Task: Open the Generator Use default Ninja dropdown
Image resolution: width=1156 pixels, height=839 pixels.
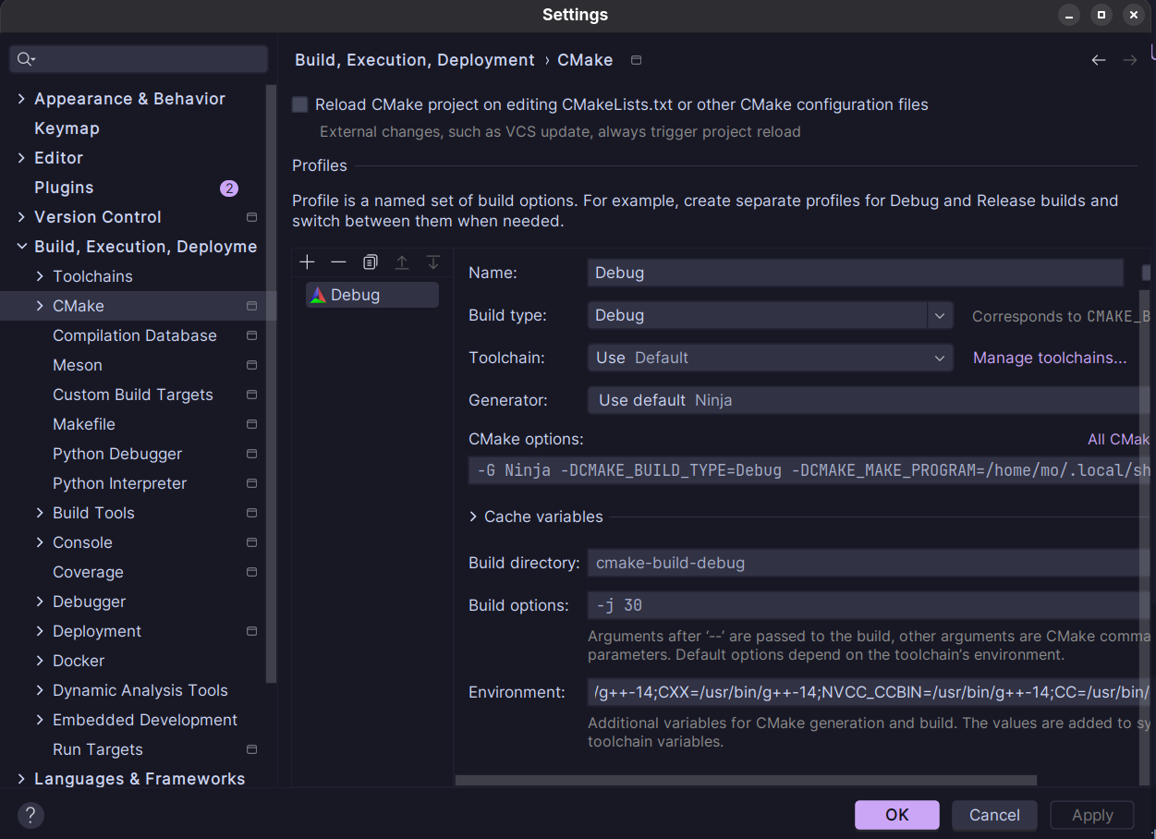Action: (x=870, y=400)
